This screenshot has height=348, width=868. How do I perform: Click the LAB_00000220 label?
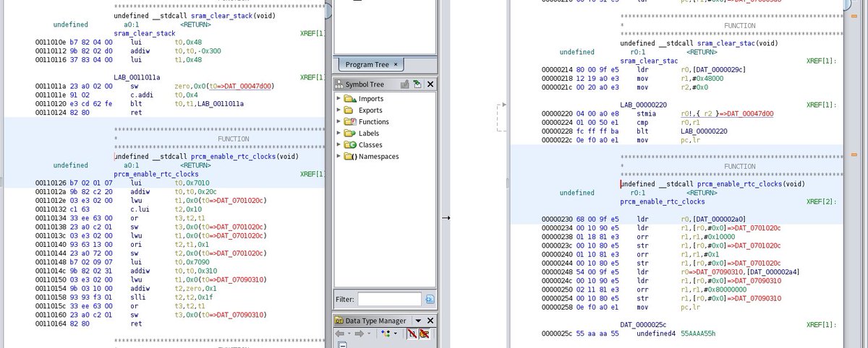pos(644,105)
